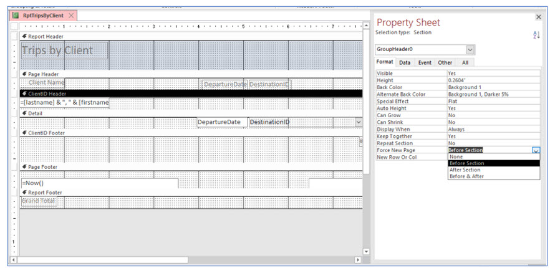
Task: Select the Report Header section bar
Action: 191,36
